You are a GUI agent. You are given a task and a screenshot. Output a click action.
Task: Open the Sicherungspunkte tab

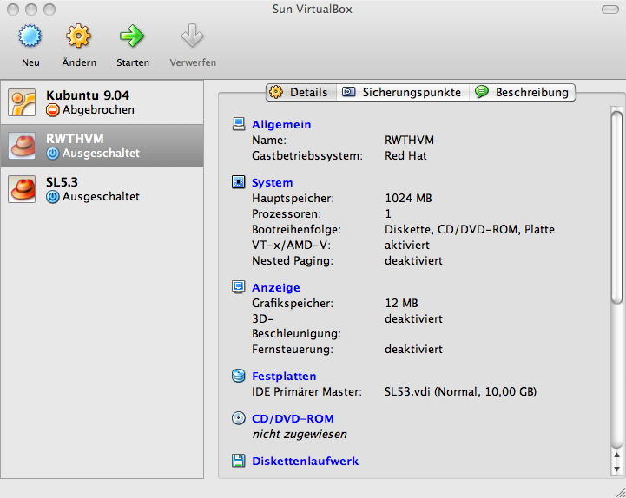tap(403, 92)
